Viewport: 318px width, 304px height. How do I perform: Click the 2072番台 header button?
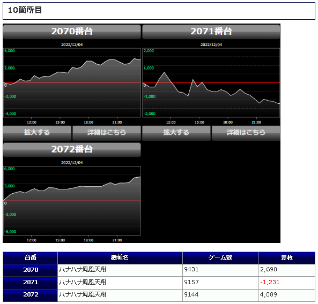point(72,150)
